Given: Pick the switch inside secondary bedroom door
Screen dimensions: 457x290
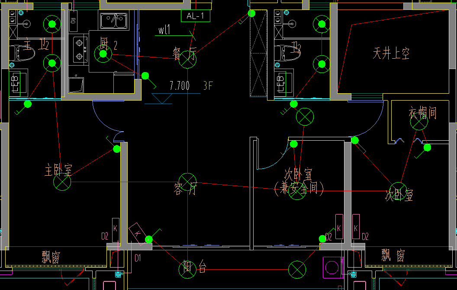Looking at the screenshot, I should (294, 144).
